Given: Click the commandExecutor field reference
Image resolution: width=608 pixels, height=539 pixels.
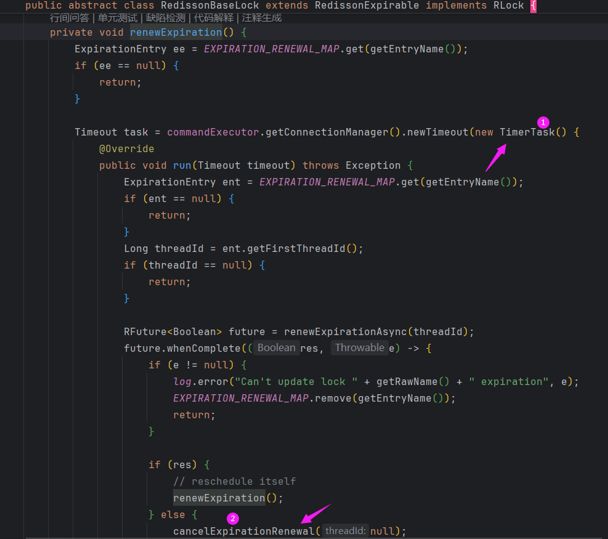Looking at the screenshot, I should pos(213,132).
